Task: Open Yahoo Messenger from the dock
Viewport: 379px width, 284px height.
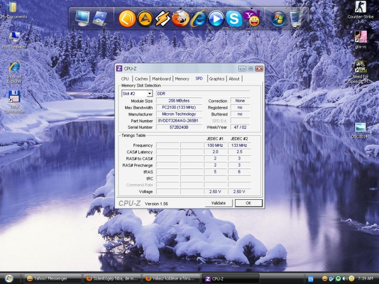Action: pyautogui.click(x=252, y=18)
